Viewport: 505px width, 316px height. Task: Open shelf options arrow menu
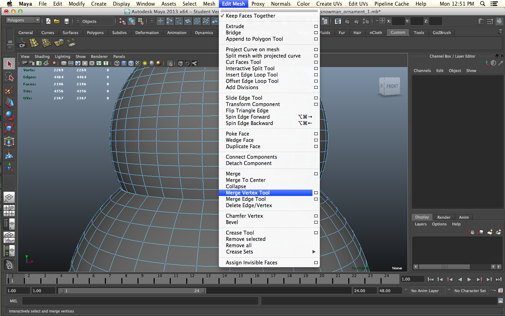[x=10, y=47]
